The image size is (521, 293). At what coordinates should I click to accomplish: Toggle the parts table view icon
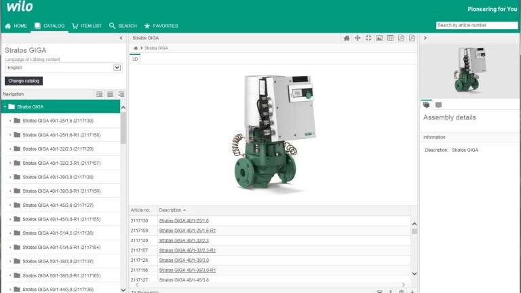click(x=390, y=38)
